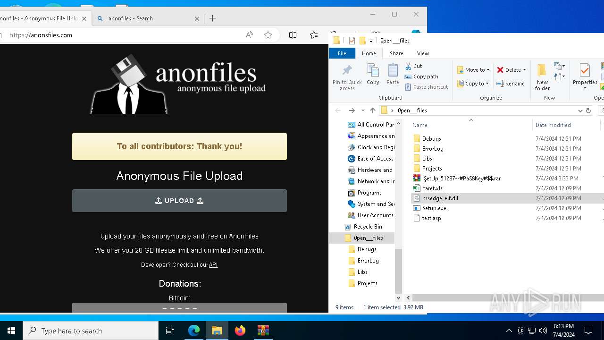Viewport: 604px width, 340px height.
Task: Click the To all contributors banner
Action: coord(179,146)
